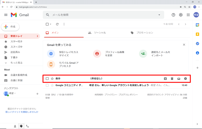This screenshot has width=202, height=129.
Task: Click the search magnifier icon
Action: (x=47, y=15)
